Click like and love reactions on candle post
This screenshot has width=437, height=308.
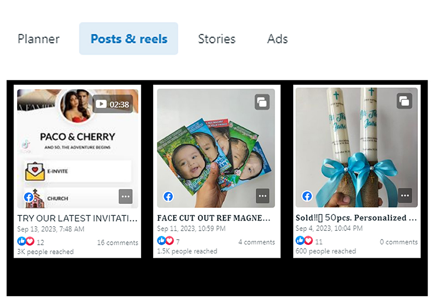(303, 241)
